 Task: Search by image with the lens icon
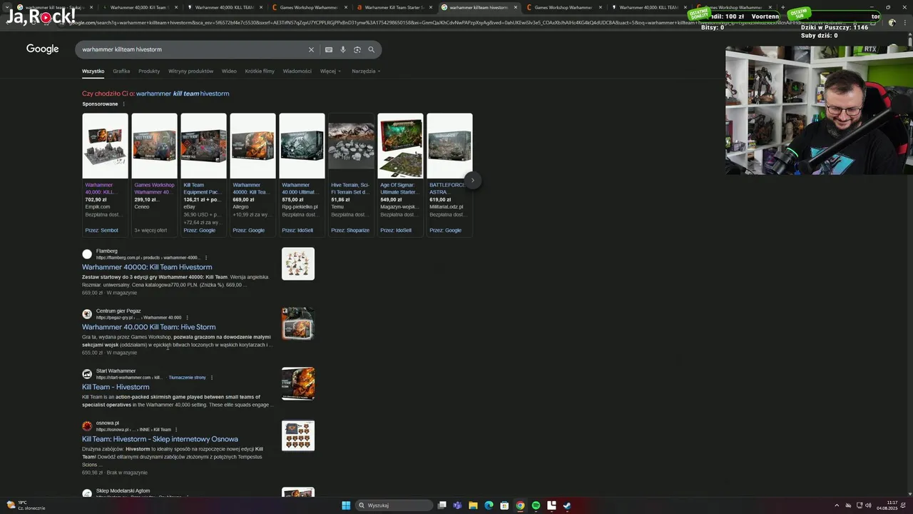[x=357, y=49]
